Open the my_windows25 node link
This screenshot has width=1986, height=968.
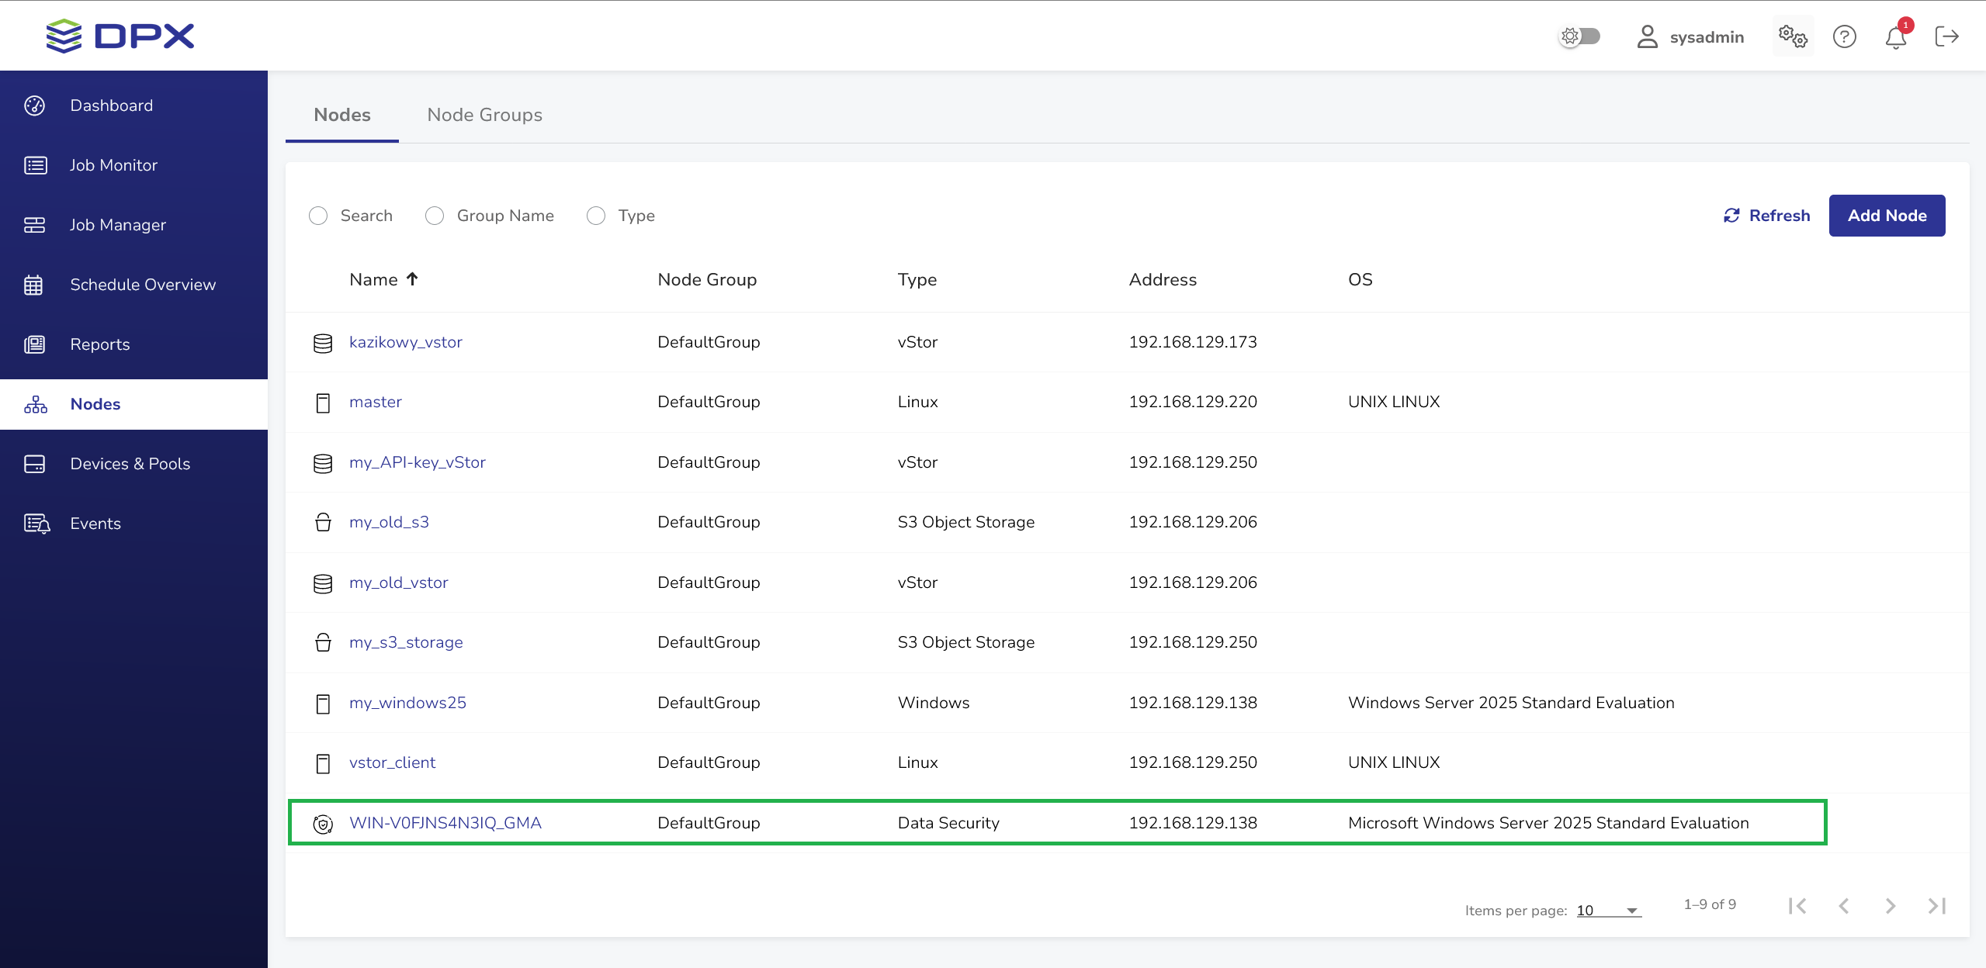click(407, 703)
